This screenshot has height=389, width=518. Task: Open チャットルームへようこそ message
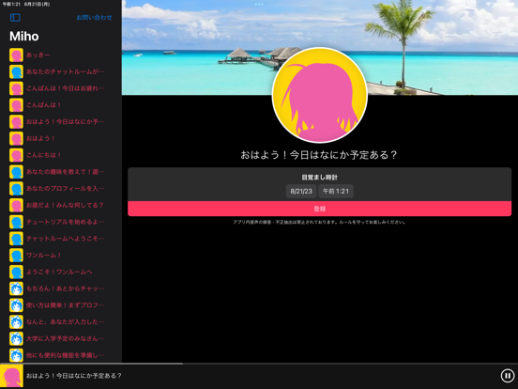61,239
